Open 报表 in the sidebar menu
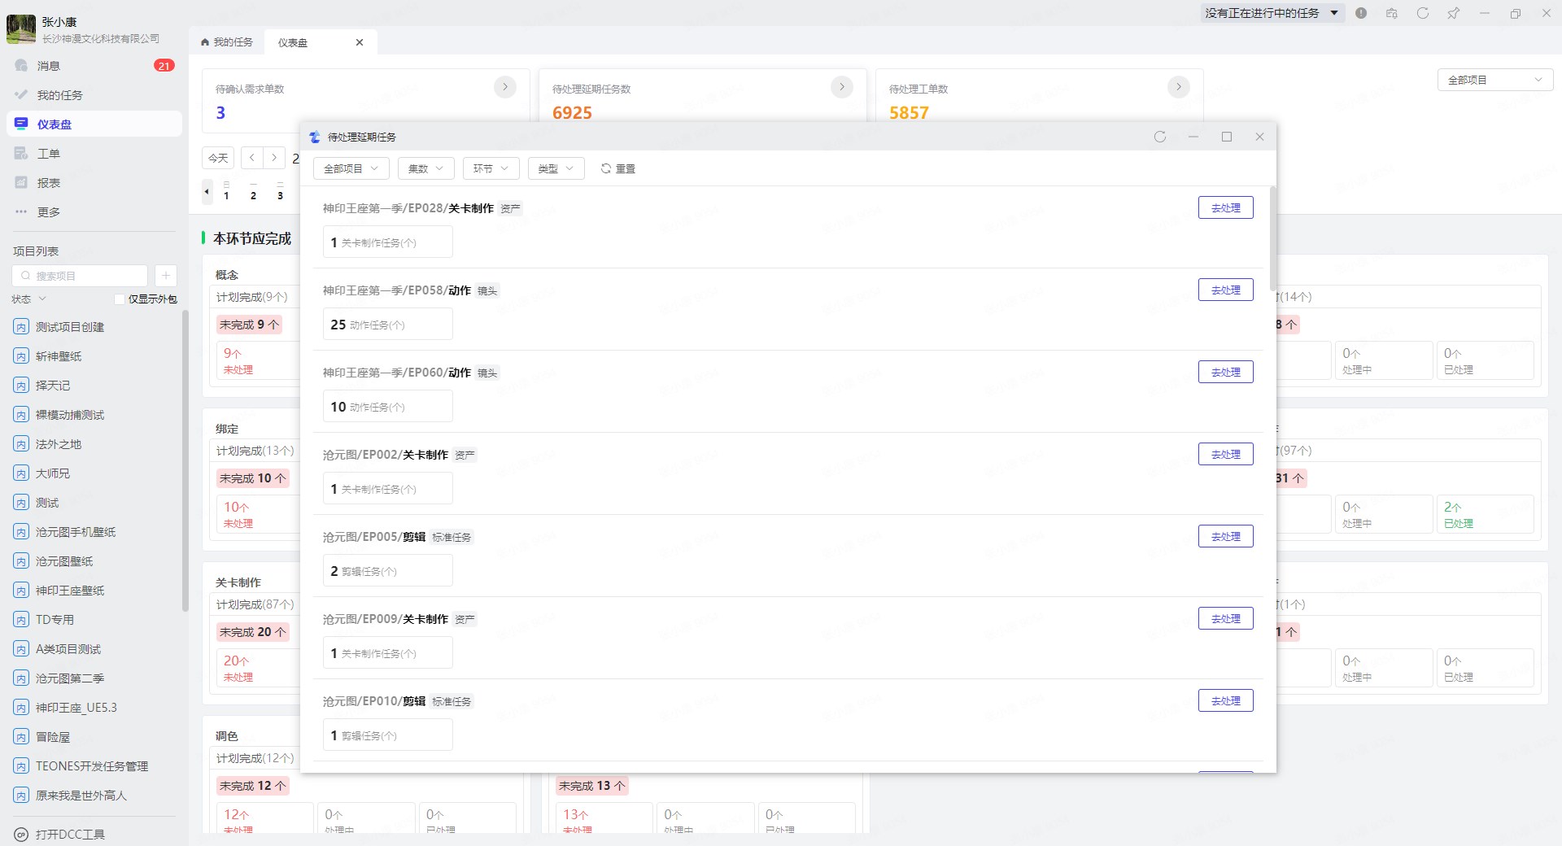The image size is (1562, 846). [49, 183]
